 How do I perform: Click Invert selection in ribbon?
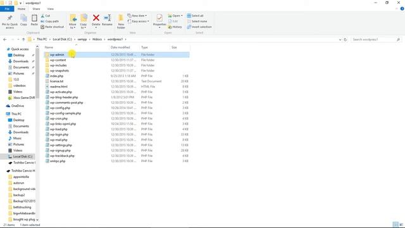point(199,27)
